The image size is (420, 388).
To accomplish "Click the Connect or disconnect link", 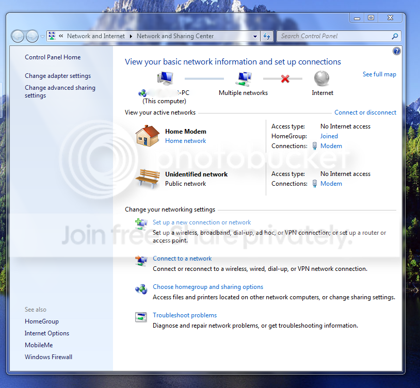I will click(365, 112).
